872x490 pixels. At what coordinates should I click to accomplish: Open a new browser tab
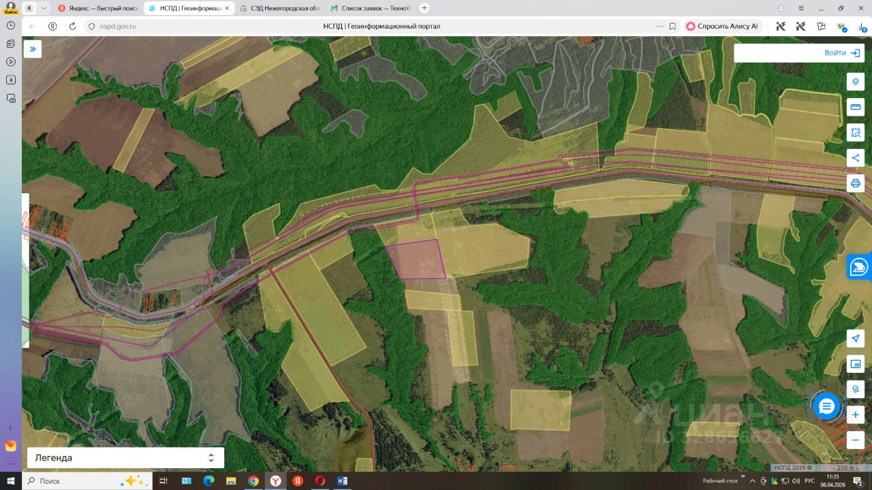(x=424, y=8)
